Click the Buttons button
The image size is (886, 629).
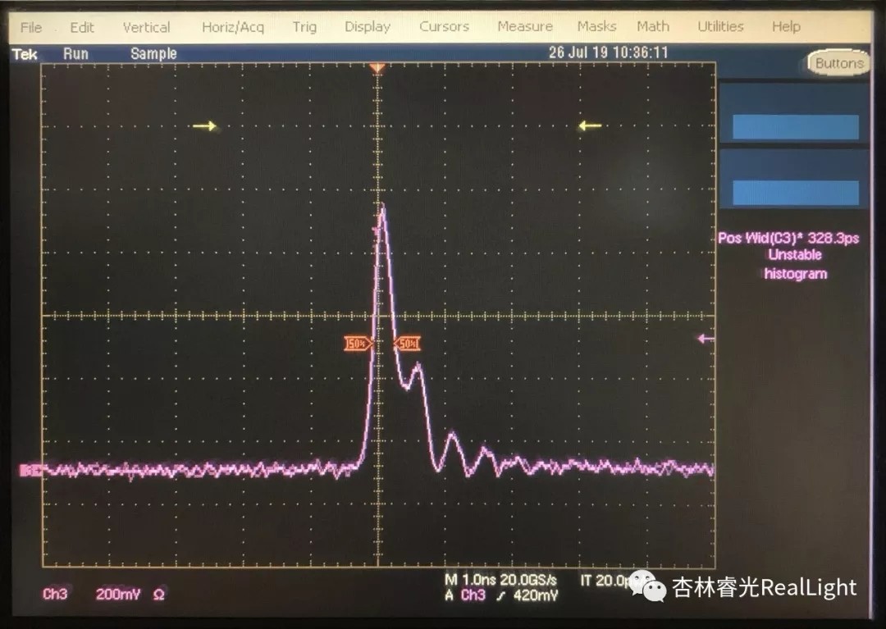pyautogui.click(x=838, y=63)
